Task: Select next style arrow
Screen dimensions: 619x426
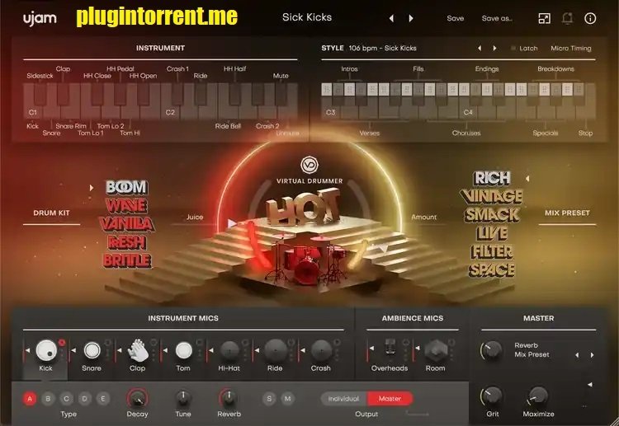Action: [x=494, y=48]
